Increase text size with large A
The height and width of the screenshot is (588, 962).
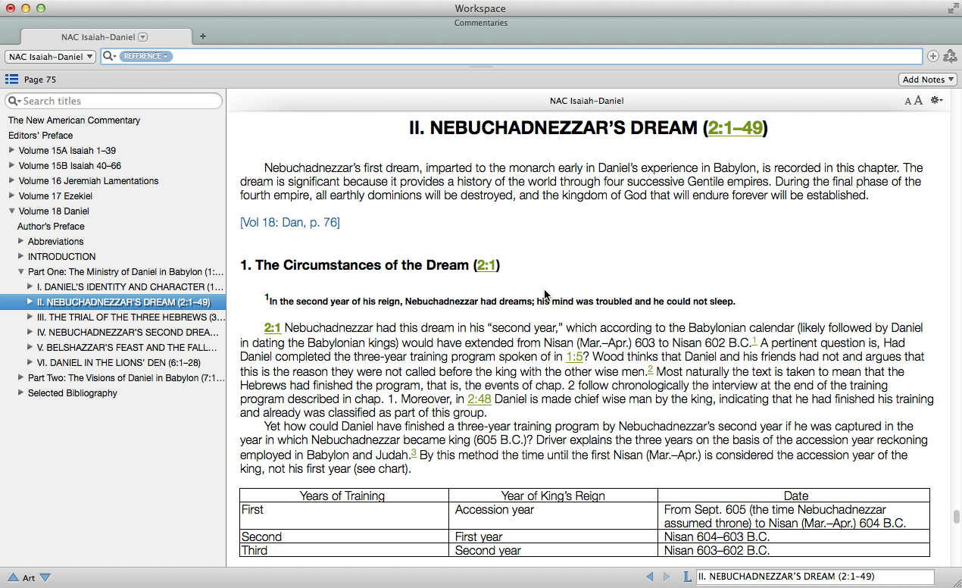click(918, 101)
